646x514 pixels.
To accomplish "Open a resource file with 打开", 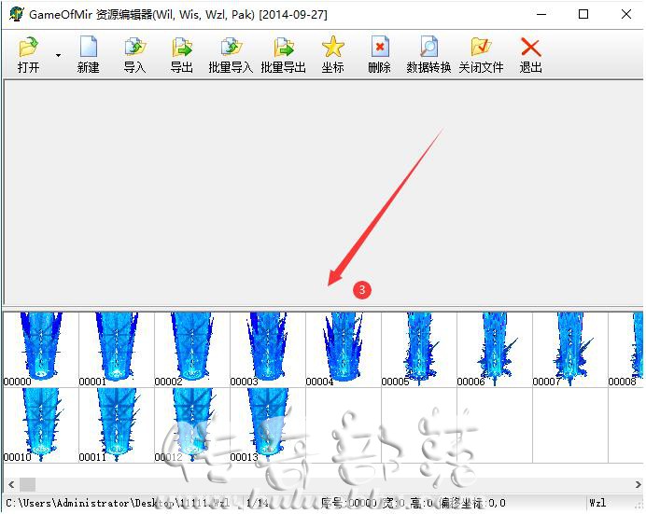I will point(28,55).
